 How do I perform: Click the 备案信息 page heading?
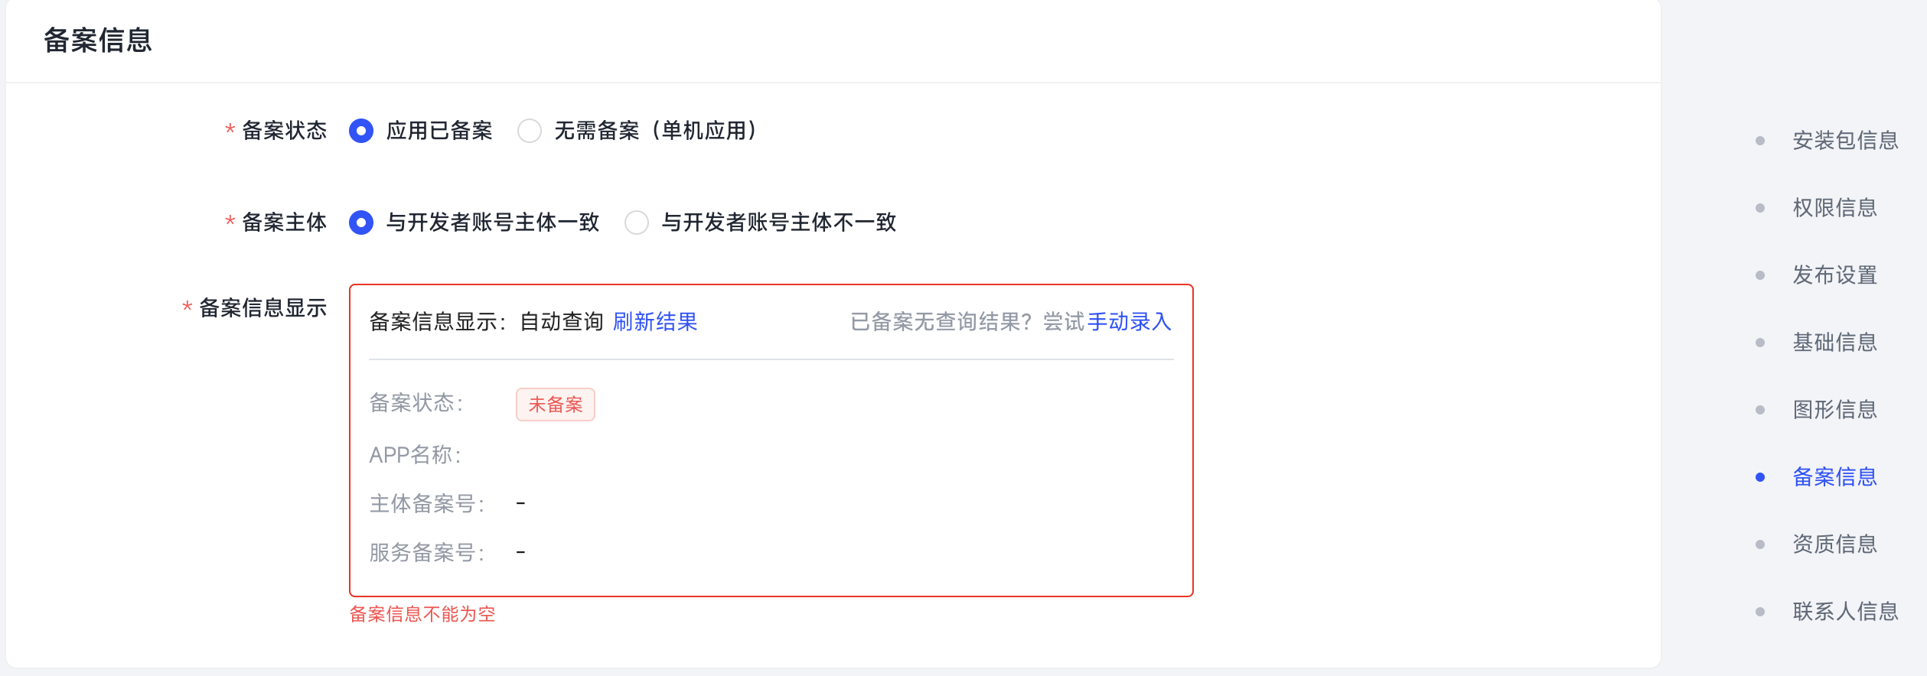tap(98, 41)
